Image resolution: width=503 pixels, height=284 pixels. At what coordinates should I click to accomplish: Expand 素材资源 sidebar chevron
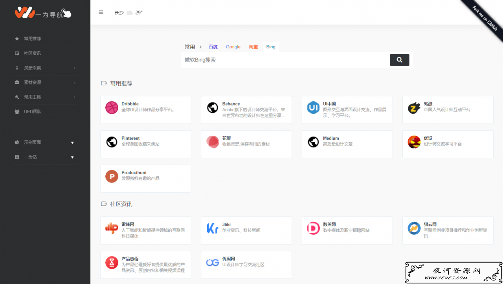point(74,83)
